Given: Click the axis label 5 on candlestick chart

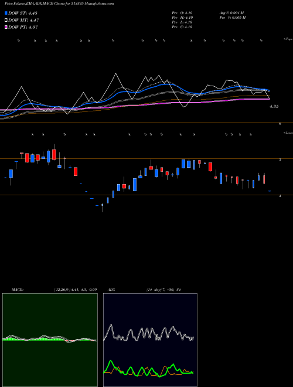Looking at the screenshot, I should (x=280, y=160).
